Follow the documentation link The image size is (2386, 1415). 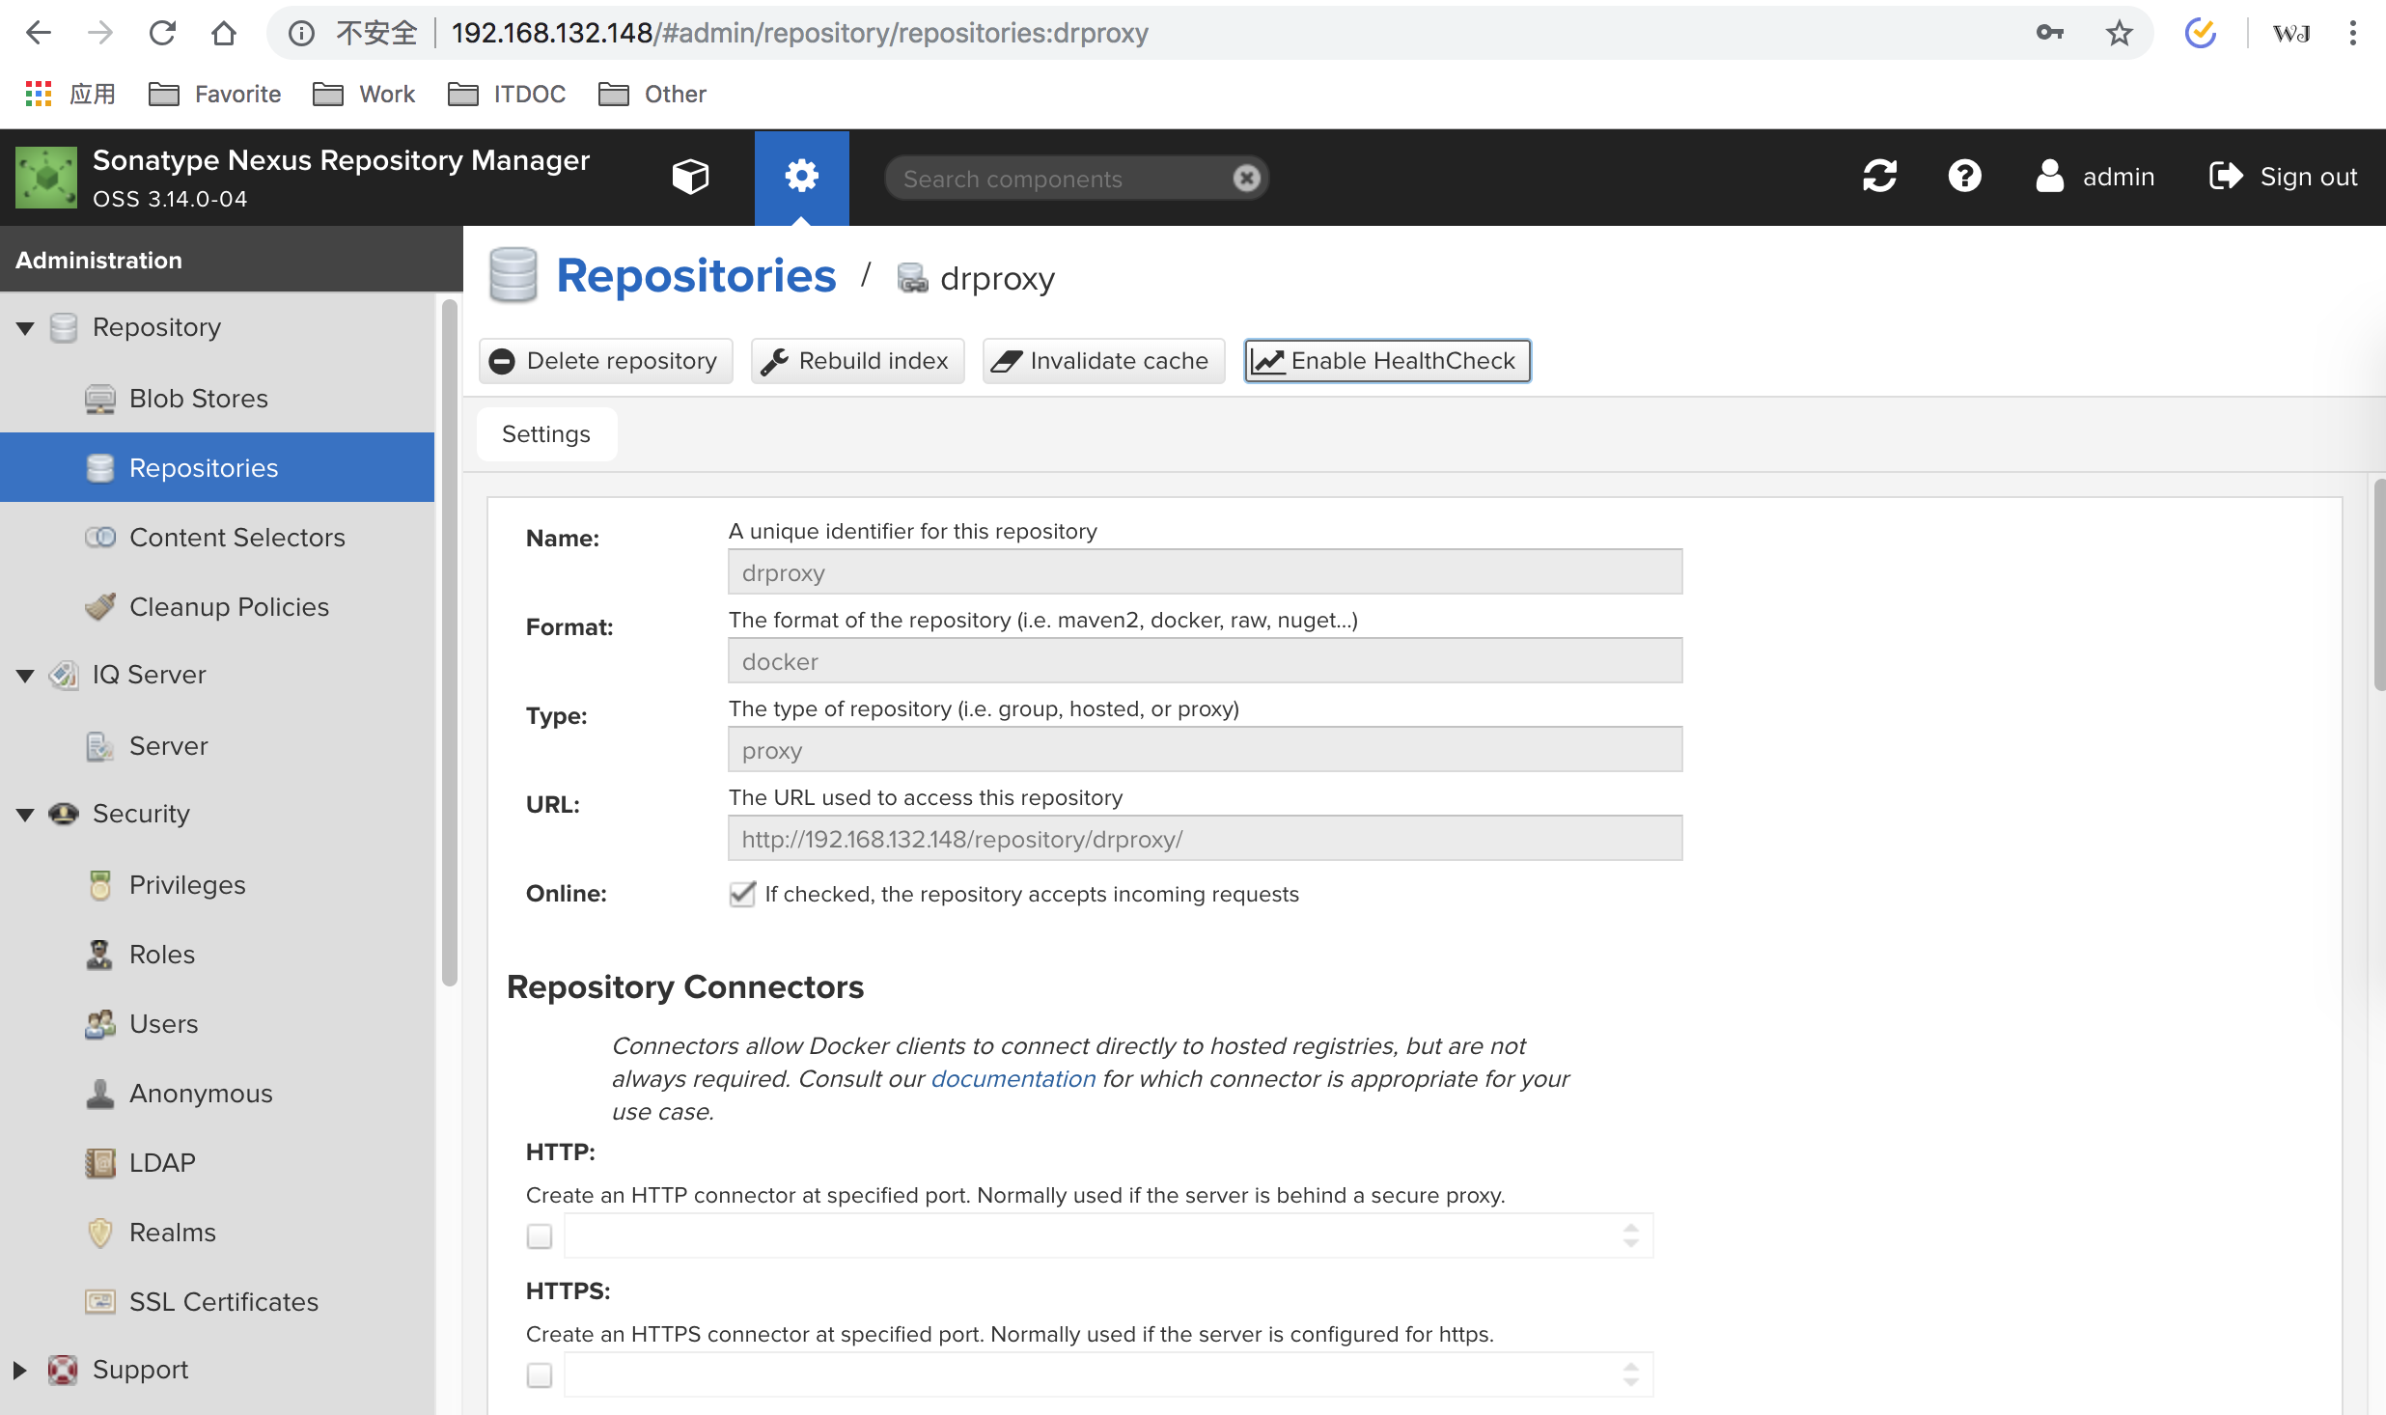point(1013,1079)
